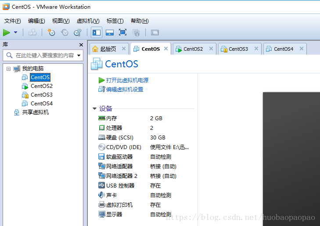Click the take snapshot toolbar icon
Image resolution: width=320 pixels, height=226 pixels.
pyautogui.click(x=51, y=32)
